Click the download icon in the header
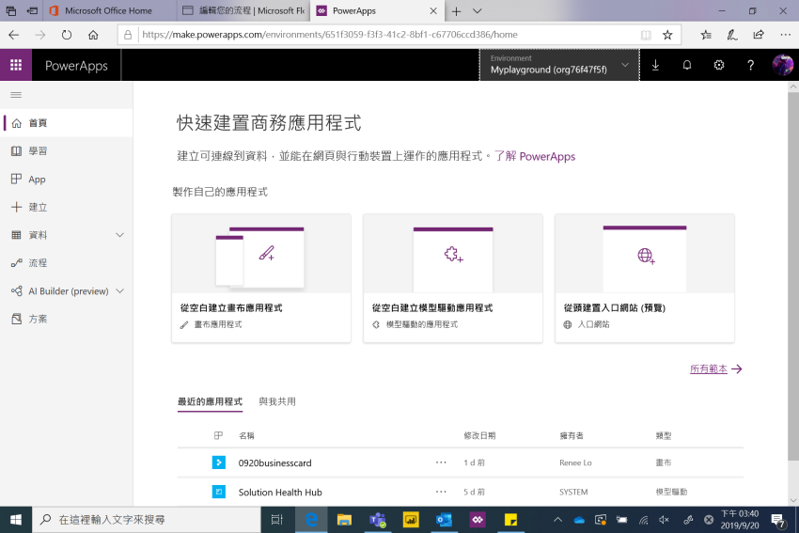Image resolution: width=799 pixels, height=533 pixels. pyautogui.click(x=655, y=65)
